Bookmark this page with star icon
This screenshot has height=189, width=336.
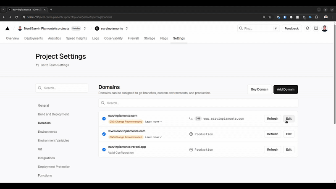pos(270,17)
